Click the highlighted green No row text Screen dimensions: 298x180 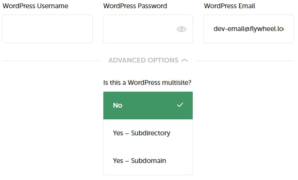tap(117, 105)
